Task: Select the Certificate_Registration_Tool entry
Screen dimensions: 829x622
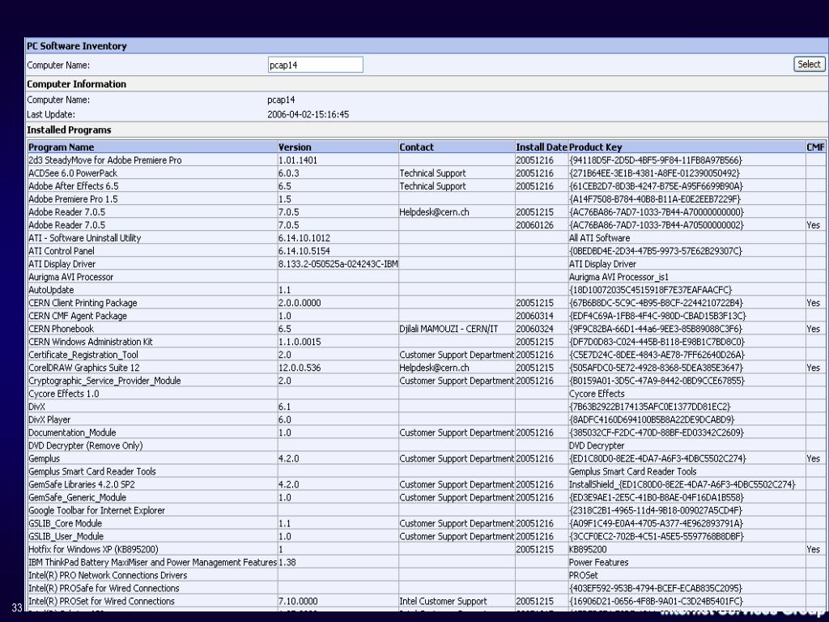Action: click(x=83, y=355)
